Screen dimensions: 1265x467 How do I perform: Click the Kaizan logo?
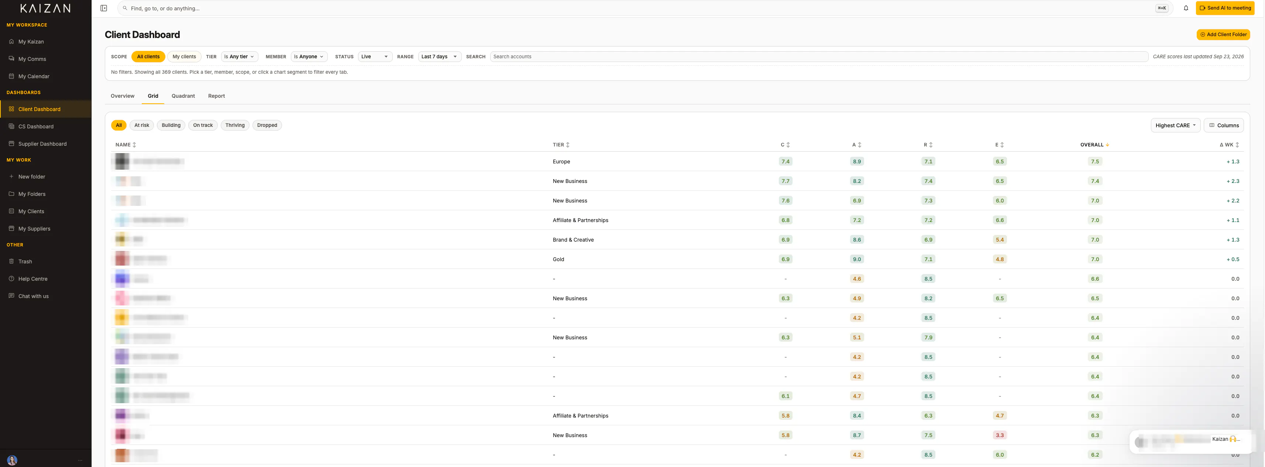pos(45,8)
